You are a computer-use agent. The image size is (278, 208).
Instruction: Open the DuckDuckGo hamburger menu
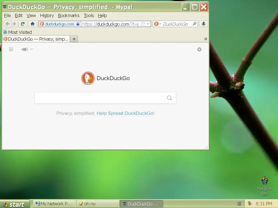(x=11, y=49)
